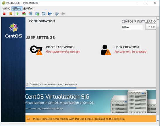Open the 文件(F) menu
This screenshot has height=126, width=160.
tap(6, 8)
